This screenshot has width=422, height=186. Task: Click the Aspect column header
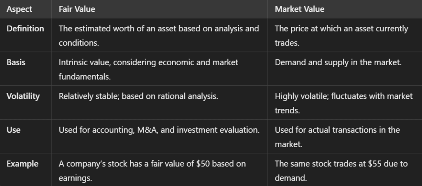point(19,9)
